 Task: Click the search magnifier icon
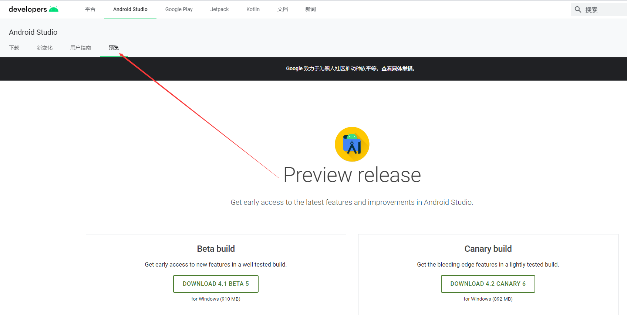point(578,10)
